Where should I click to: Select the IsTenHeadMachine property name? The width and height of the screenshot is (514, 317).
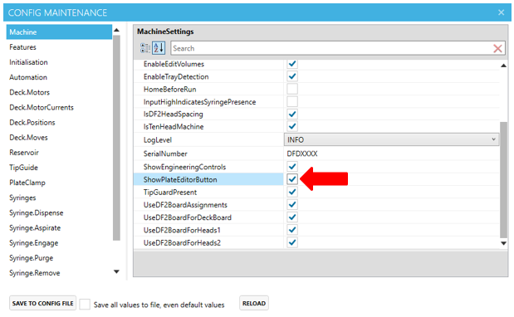click(x=174, y=127)
